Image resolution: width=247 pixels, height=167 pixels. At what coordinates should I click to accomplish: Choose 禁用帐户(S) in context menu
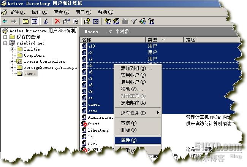click(x=138, y=75)
